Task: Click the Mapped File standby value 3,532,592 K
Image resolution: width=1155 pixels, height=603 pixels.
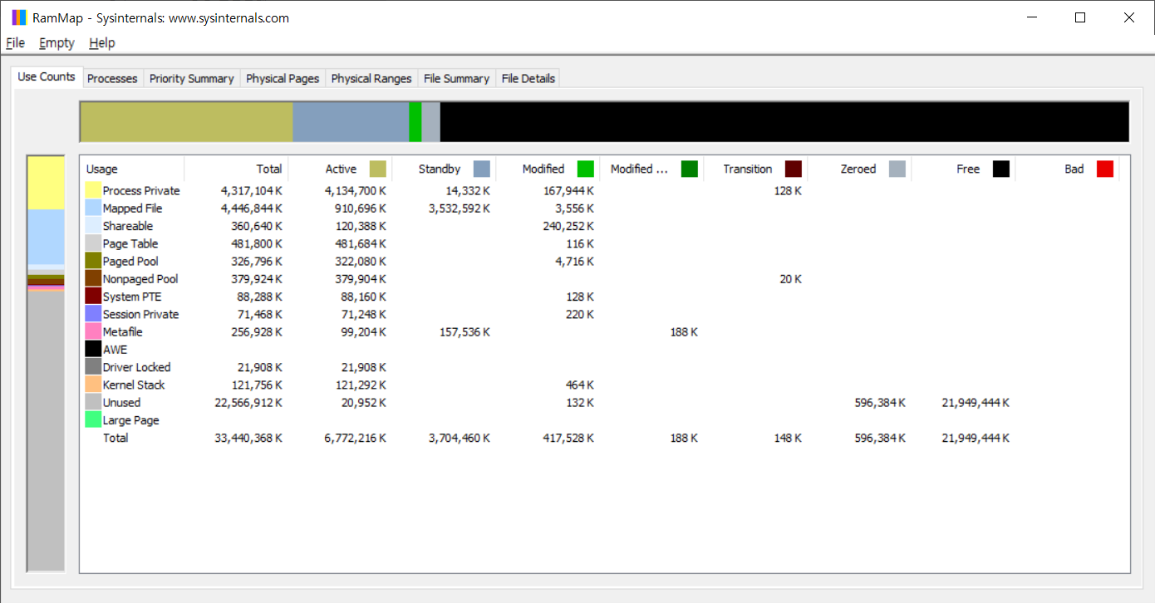Action: point(460,208)
